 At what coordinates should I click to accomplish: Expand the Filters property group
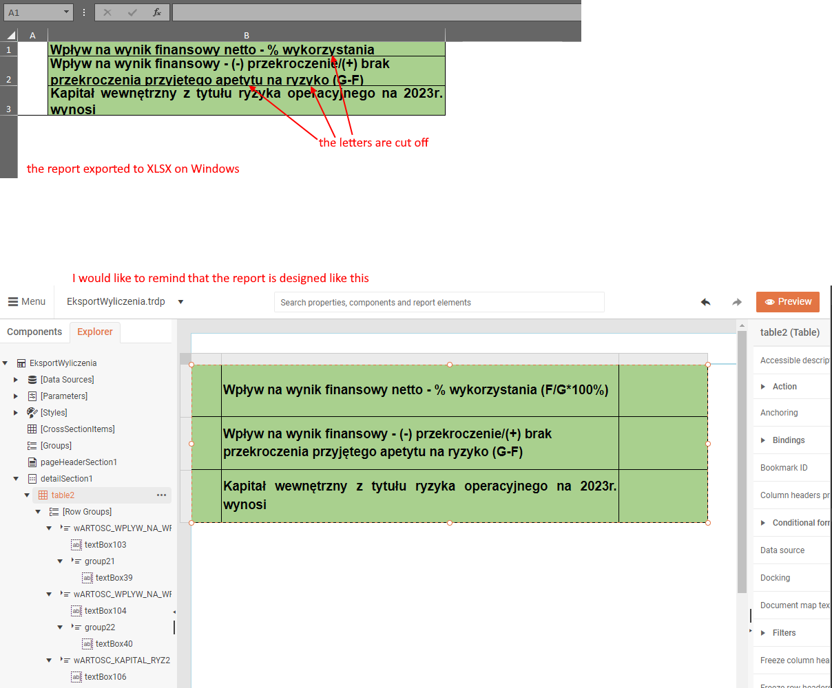(763, 633)
